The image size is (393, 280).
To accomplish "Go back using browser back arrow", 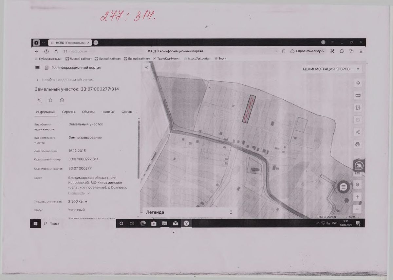I will (37, 51).
